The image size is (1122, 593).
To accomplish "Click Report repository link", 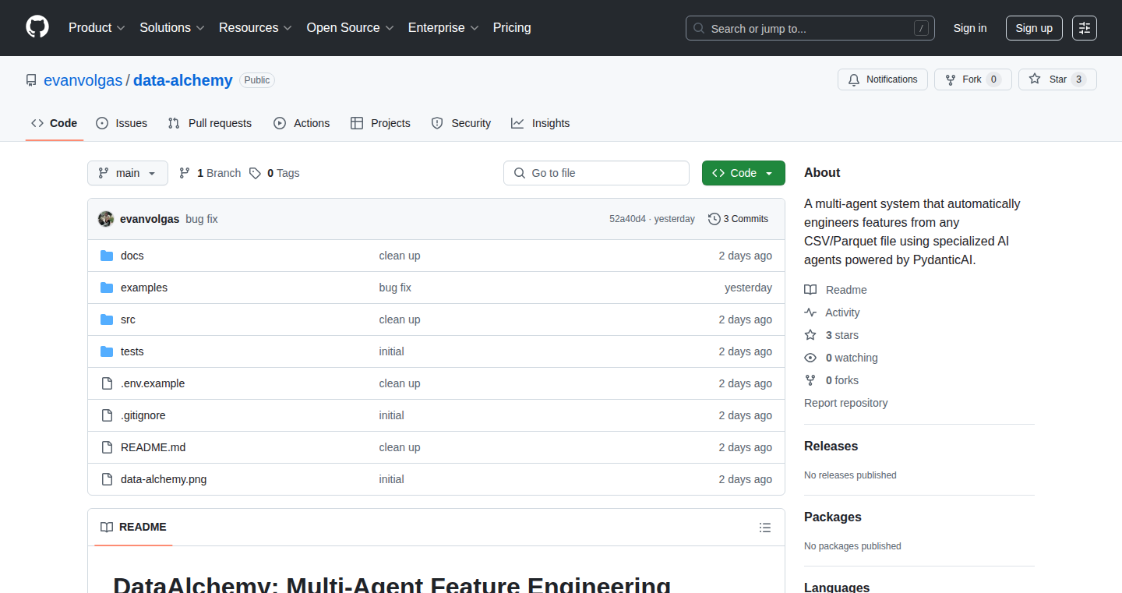I will pos(845,403).
